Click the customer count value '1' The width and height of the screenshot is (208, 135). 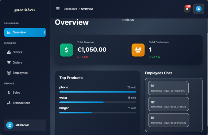(150, 50)
